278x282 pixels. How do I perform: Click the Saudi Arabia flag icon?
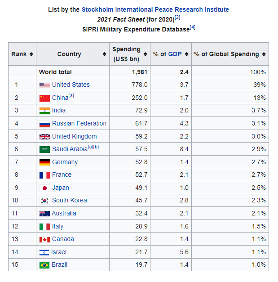[44, 149]
